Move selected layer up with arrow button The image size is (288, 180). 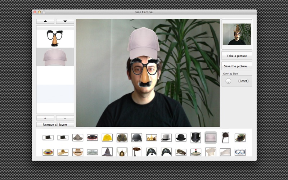(x=45, y=21)
